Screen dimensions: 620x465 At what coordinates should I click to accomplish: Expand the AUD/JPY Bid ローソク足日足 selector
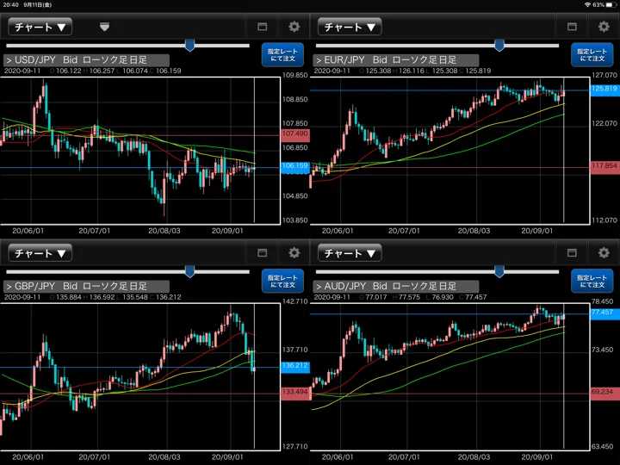pyautogui.click(x=396, y=286)
